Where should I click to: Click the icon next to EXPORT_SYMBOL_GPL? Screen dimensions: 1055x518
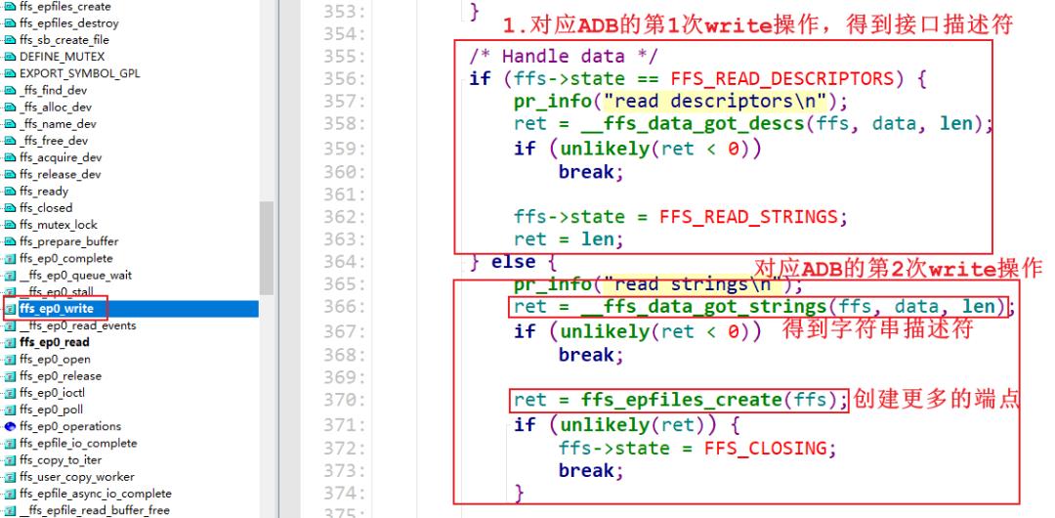point(10,73)
